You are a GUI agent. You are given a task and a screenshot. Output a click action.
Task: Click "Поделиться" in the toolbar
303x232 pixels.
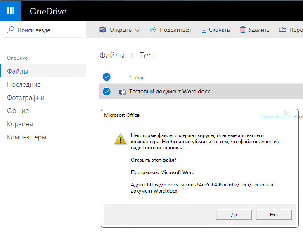[175, 30]
